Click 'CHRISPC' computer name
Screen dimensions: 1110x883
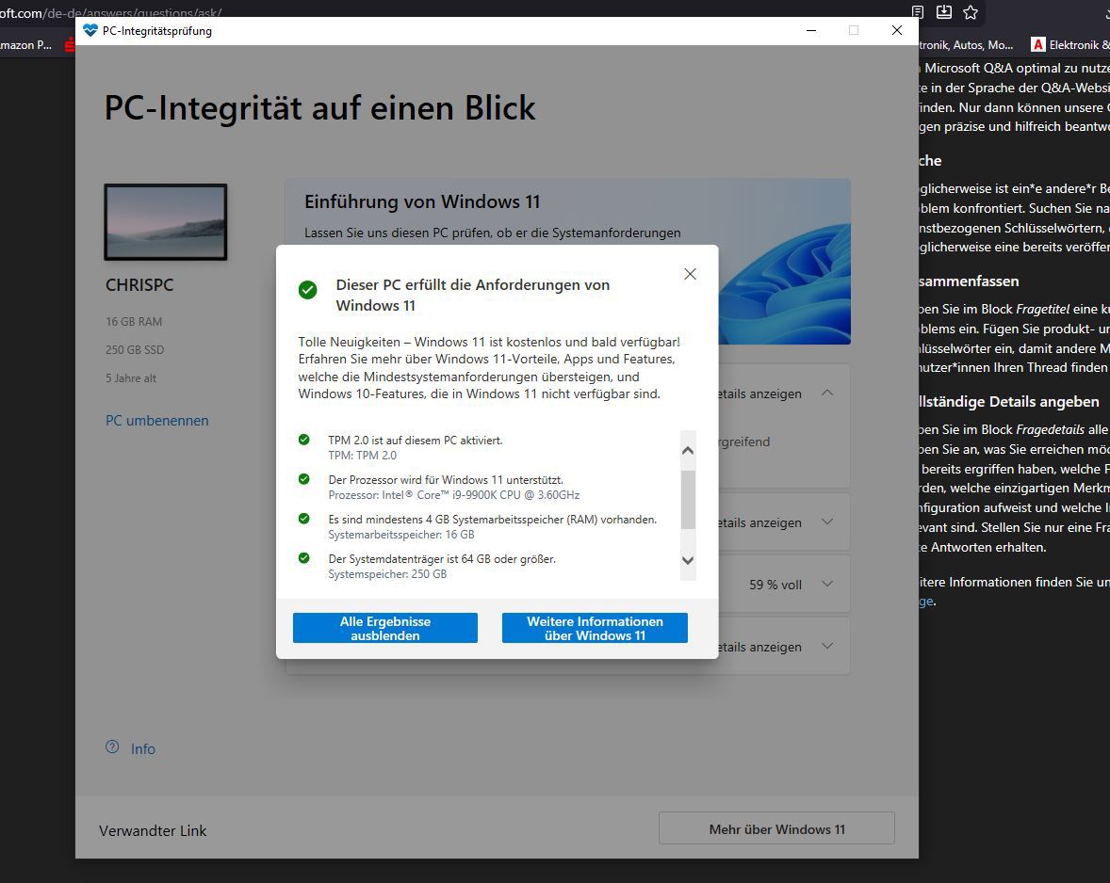[139, 285]
